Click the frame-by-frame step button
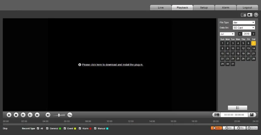Screen dimensions: 261x135 coord(30,115)
